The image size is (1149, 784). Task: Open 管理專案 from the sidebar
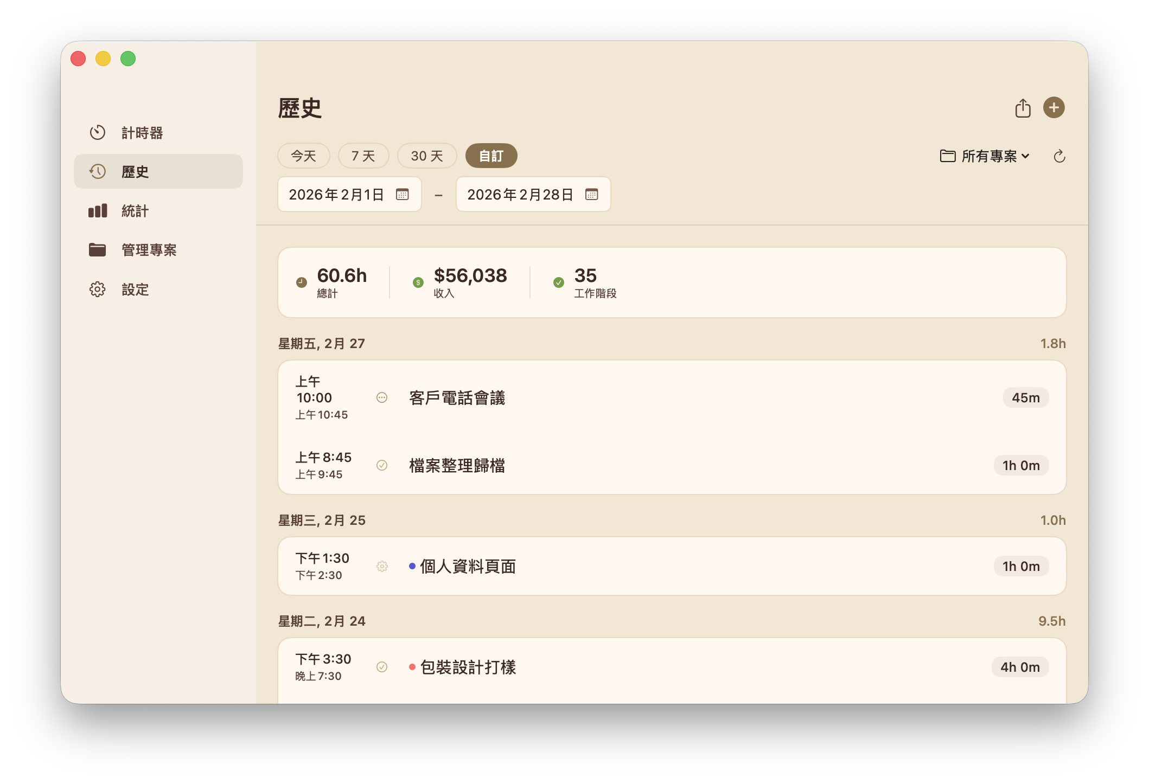pos(98,250)
